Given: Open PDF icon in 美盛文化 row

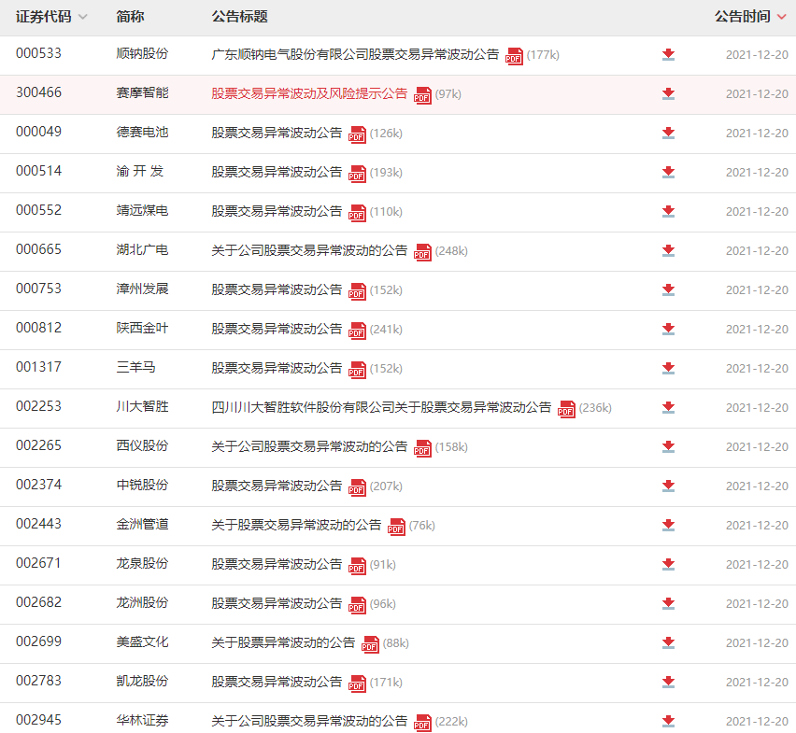Looking at the screenshot, I should point(370,644).
